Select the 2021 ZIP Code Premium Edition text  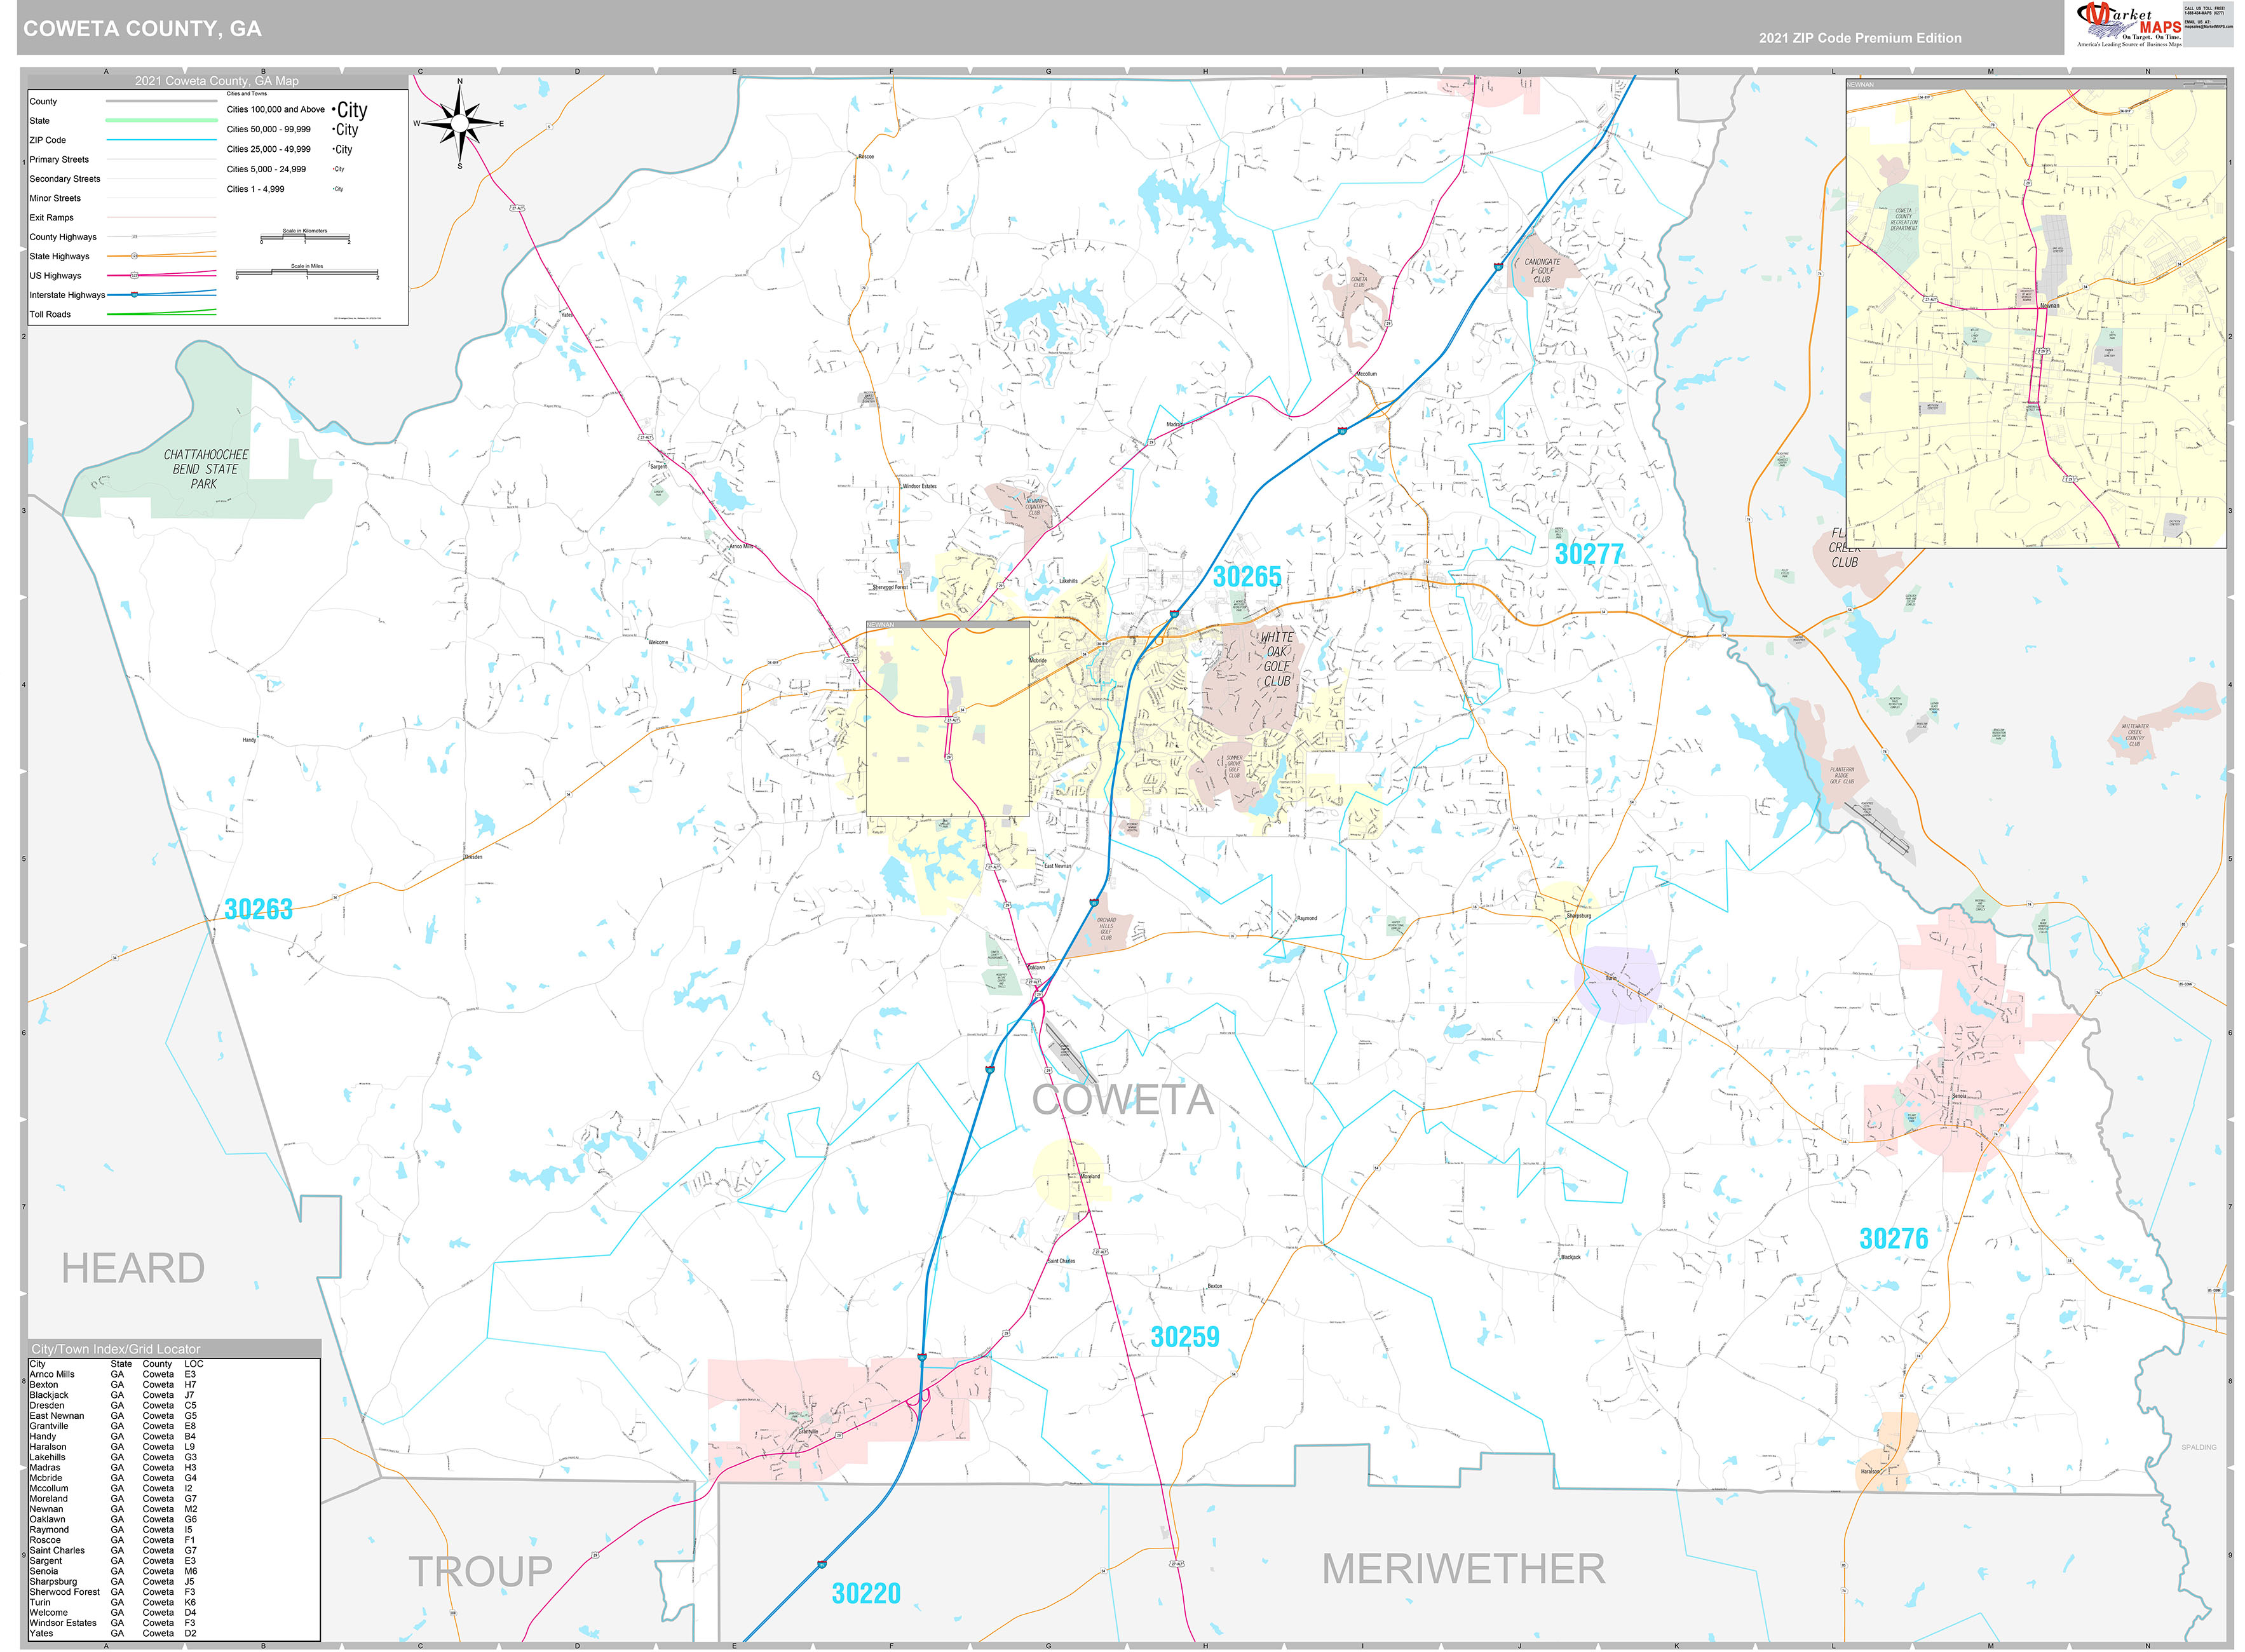(x=1860, y=38)
